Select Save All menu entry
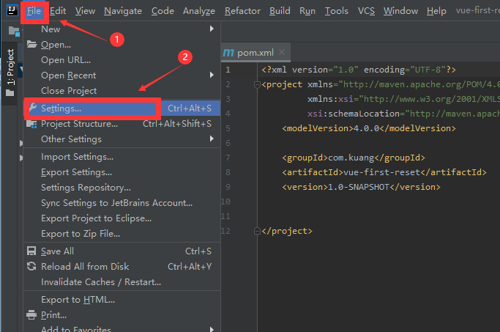 pyautogui.click(x=122, y=251)
